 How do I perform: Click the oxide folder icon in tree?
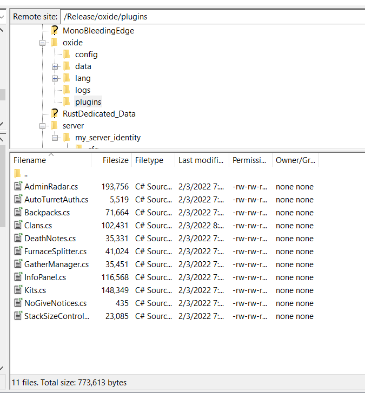point(55,43)
